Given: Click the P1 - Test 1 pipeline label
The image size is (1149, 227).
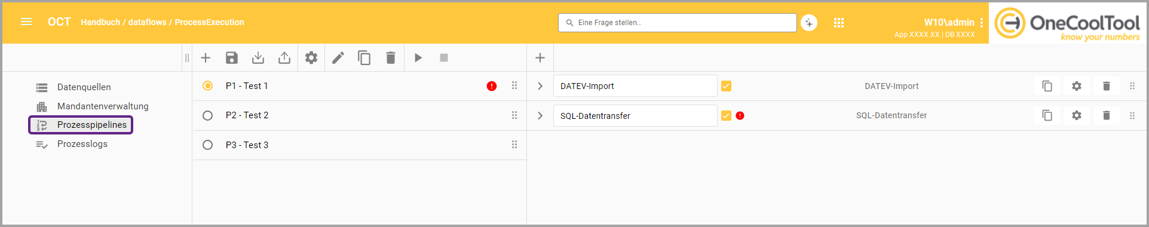Looking at the screenshot, I should point(247,86).
